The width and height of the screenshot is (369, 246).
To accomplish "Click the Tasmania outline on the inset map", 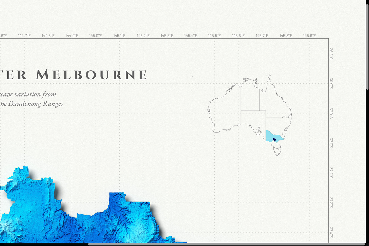I will 278,150.
